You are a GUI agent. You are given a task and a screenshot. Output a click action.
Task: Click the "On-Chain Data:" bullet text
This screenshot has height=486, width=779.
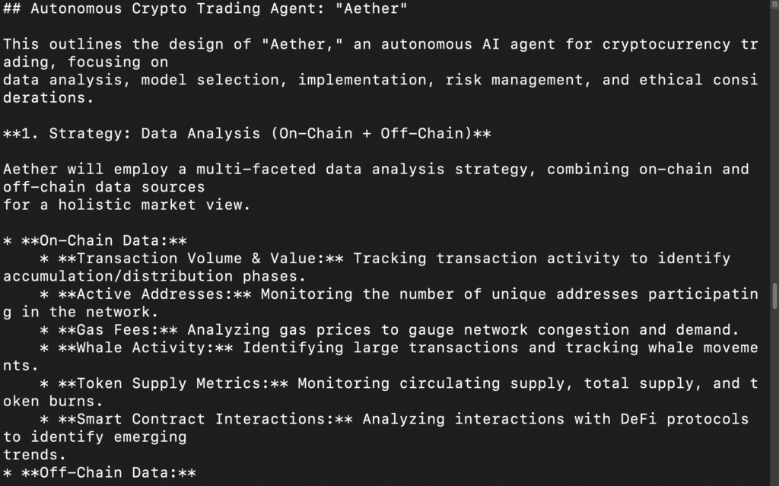pyautogui.click(x=104, y=241)
